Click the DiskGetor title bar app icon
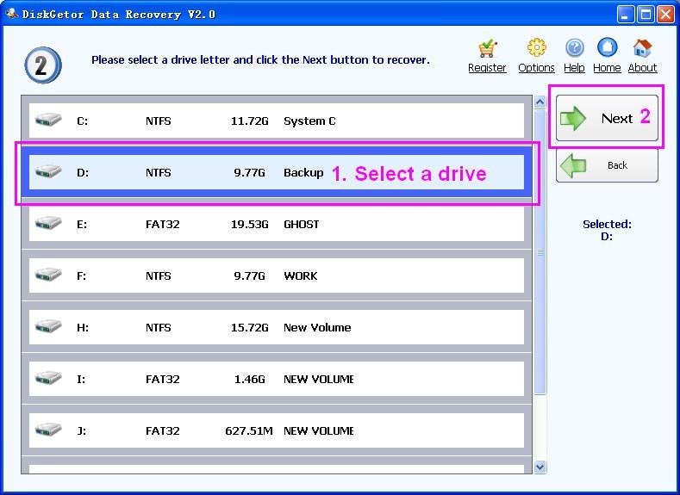 (11, 14)
